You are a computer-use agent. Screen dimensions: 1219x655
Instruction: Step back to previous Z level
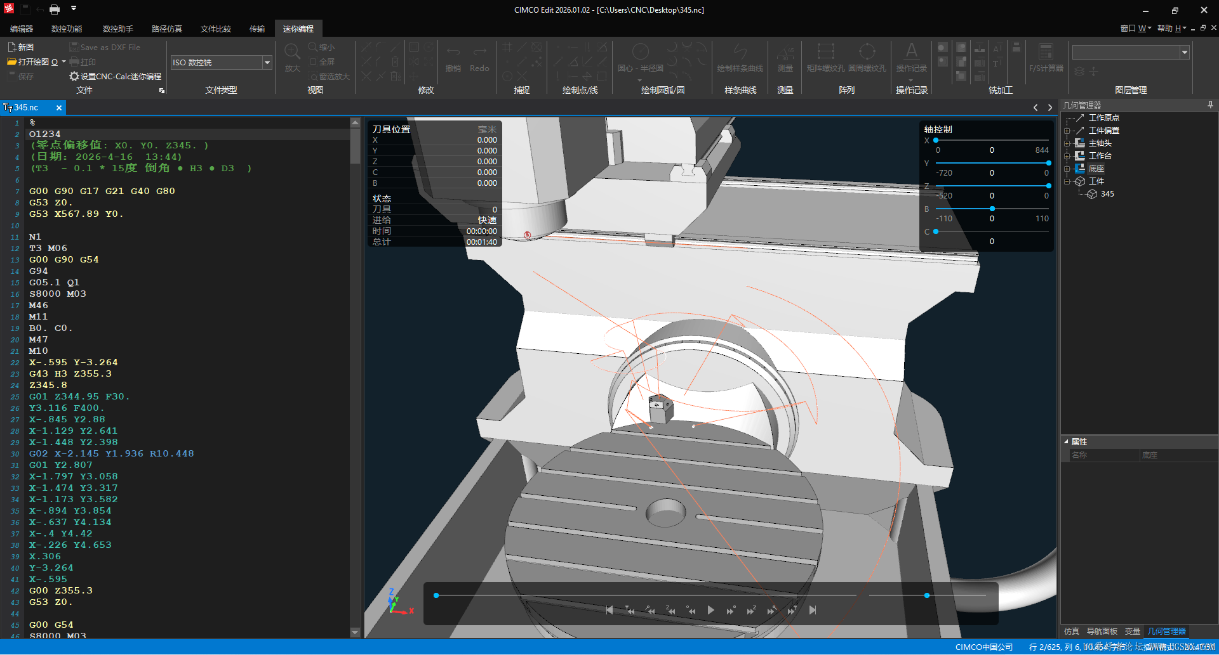pos(670,610)
